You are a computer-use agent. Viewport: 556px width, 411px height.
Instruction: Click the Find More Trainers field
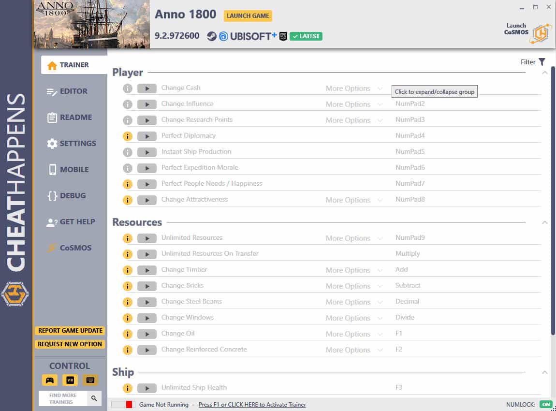pyautogui.click(x=63, y=398)
